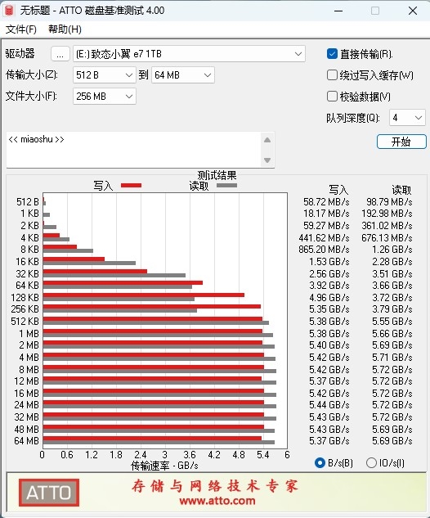Viewport: 430px width, 518px height.
Task: Click the description box scroll up arrow
Action: click(x=267, y=140)
